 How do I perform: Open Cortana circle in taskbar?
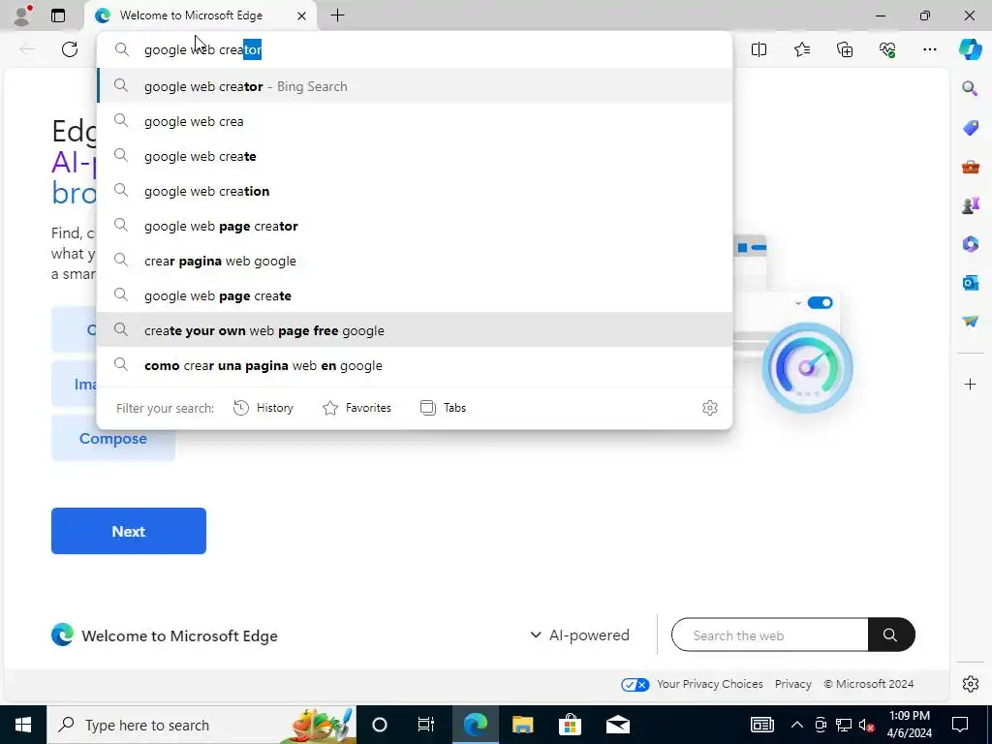point(380,725)
